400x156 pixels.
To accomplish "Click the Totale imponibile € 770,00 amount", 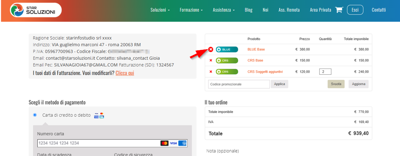I will [x=361, y=112].
